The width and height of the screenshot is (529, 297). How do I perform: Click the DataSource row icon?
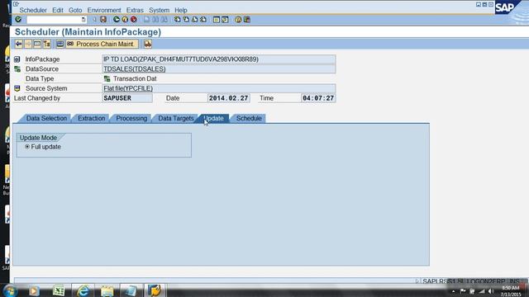(17, 69)
